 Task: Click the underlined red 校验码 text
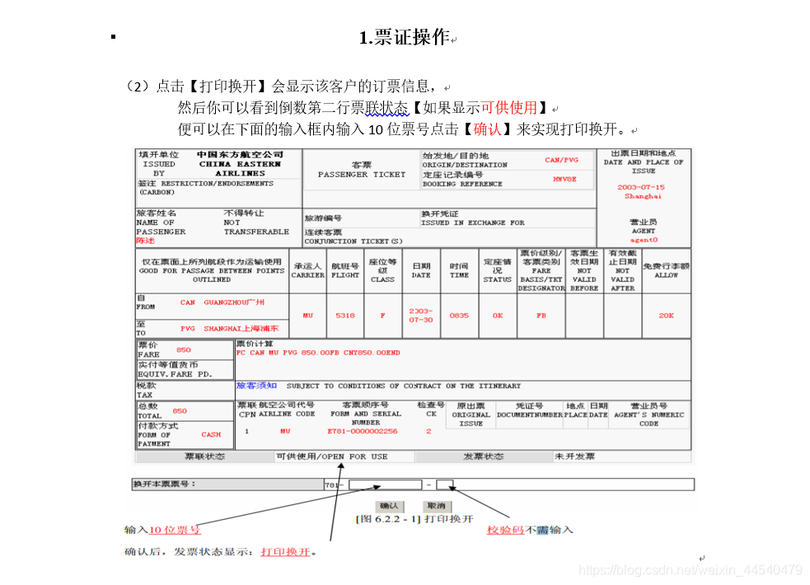[x=505, y=530]
